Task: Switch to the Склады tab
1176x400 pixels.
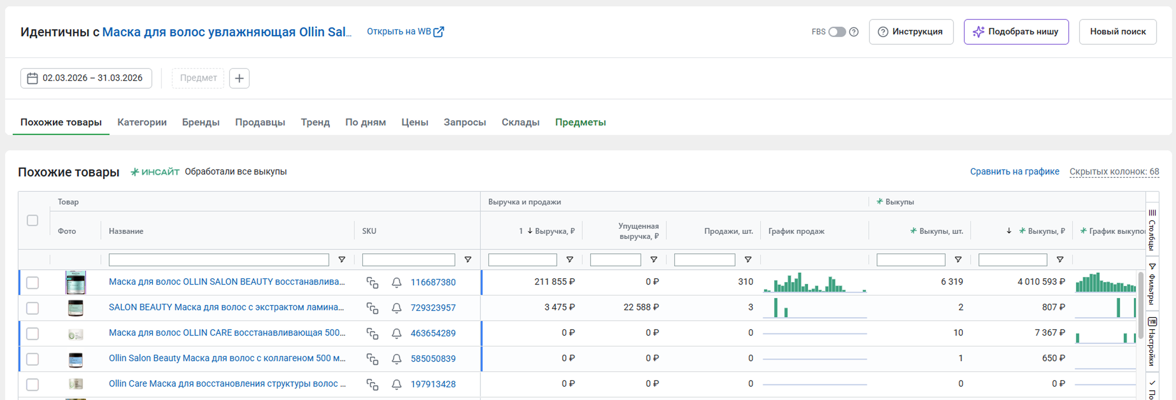Action: pyautogui.click(x=520, y=122)
